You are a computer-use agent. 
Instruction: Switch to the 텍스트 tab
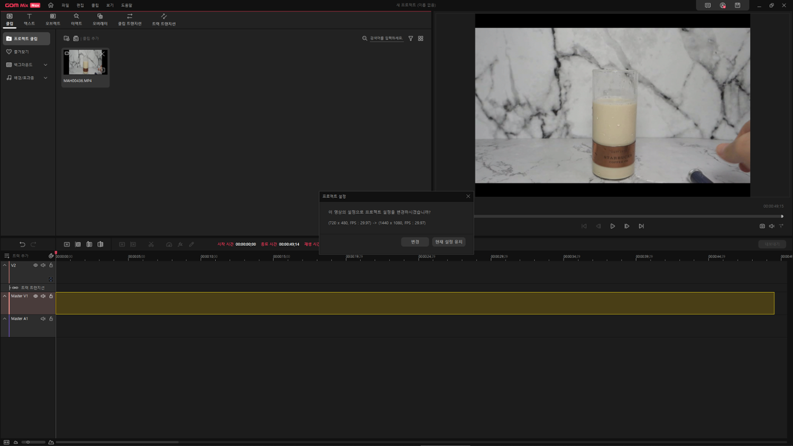[29, 20]
